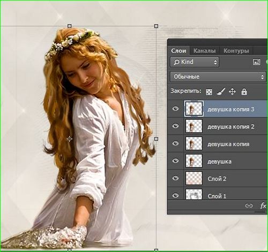
Task: Click the девушка копия 2 layer thumbnail
Action: pos(194,126)
